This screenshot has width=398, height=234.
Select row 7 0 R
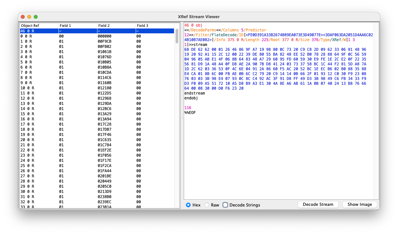coord(97,72)
